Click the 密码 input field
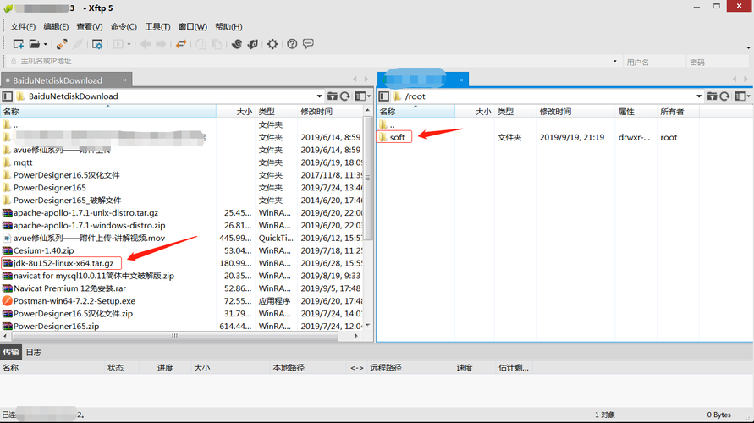 coord(717,62)
